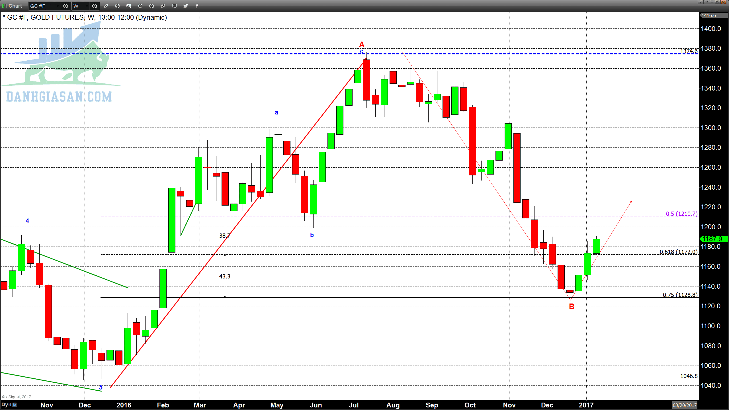Share chart to Twitter
This screenshot has height=410, width=729.
tap(186, 6)
